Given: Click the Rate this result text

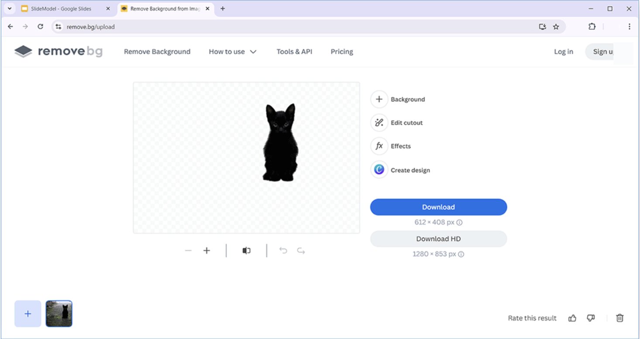Looking at the screenshot, I should point(532,318).
